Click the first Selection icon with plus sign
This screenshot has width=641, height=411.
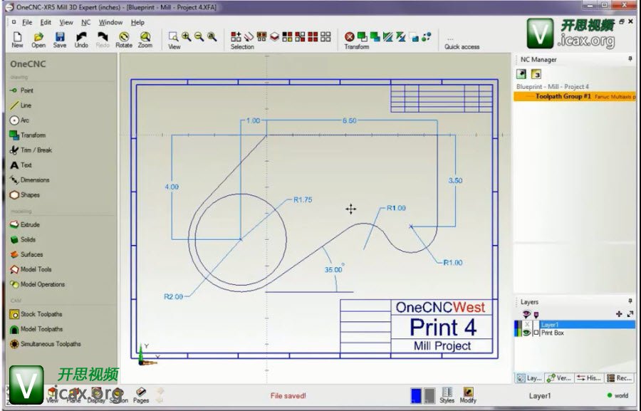pyautogui.click(x=236, y=37)
